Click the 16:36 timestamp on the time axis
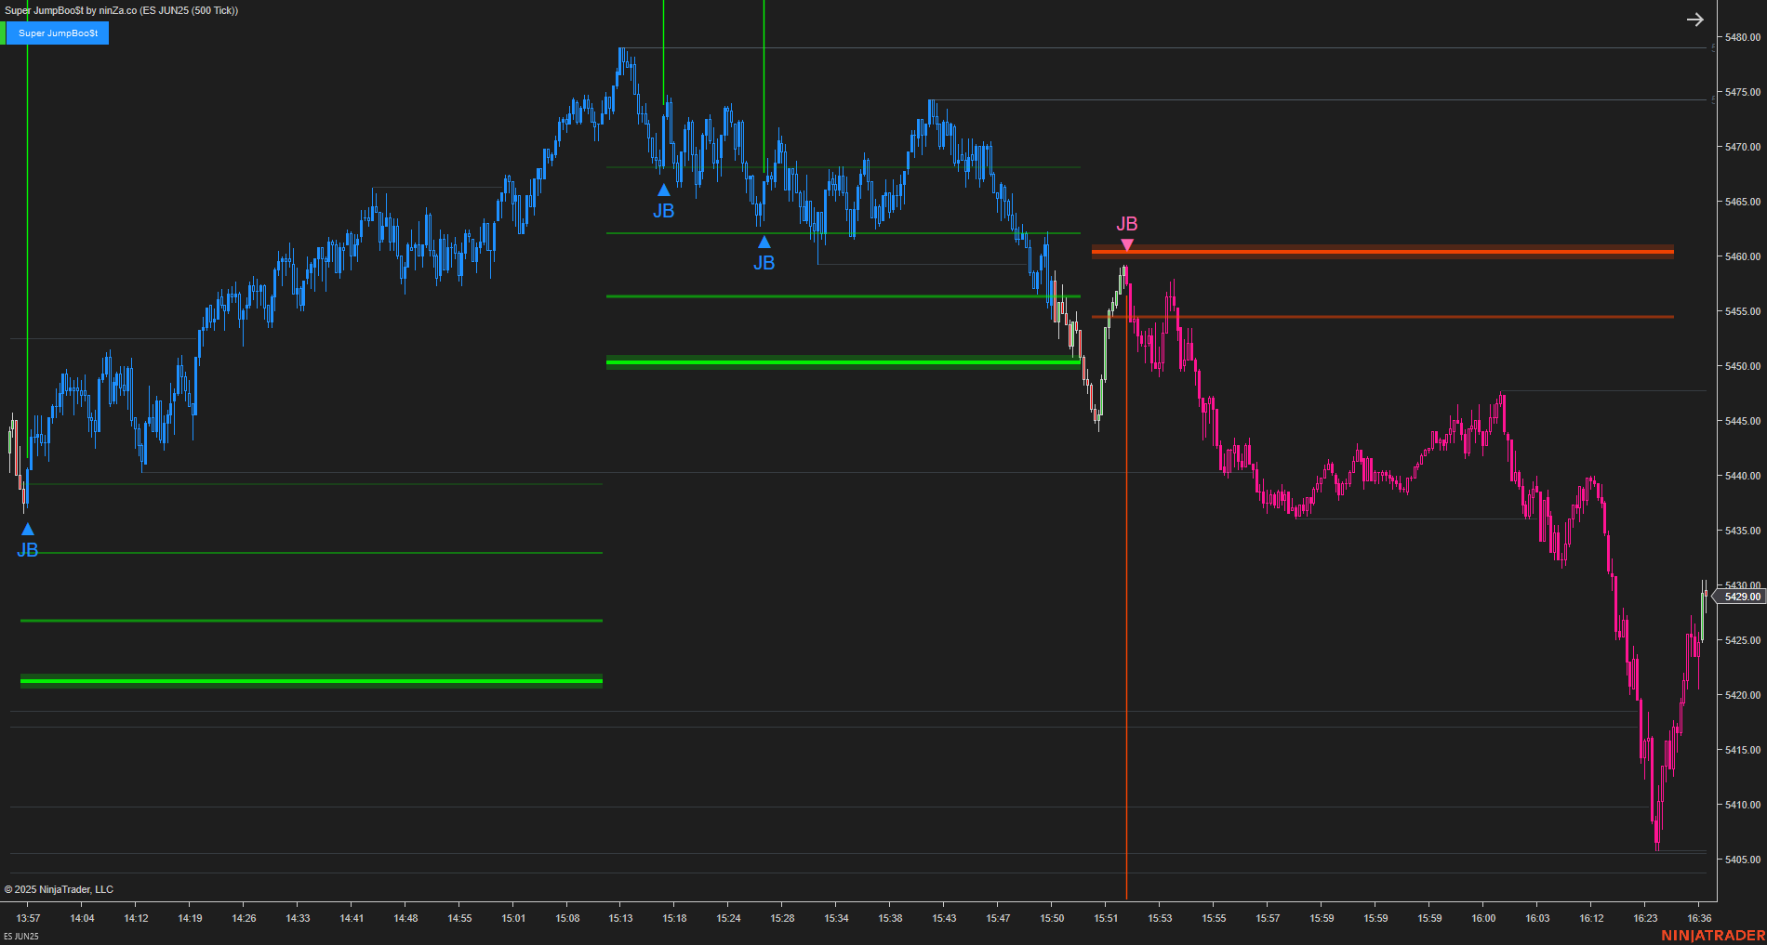This screenshot has width=1767, height=945. 1700,918
